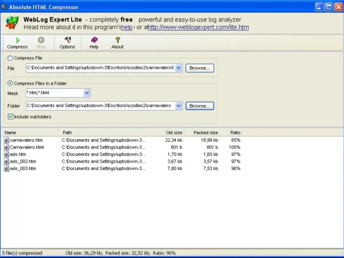The image size is (344, 258).
Task: Click the ads.htm file icon
Action: [x=6, y=154]
